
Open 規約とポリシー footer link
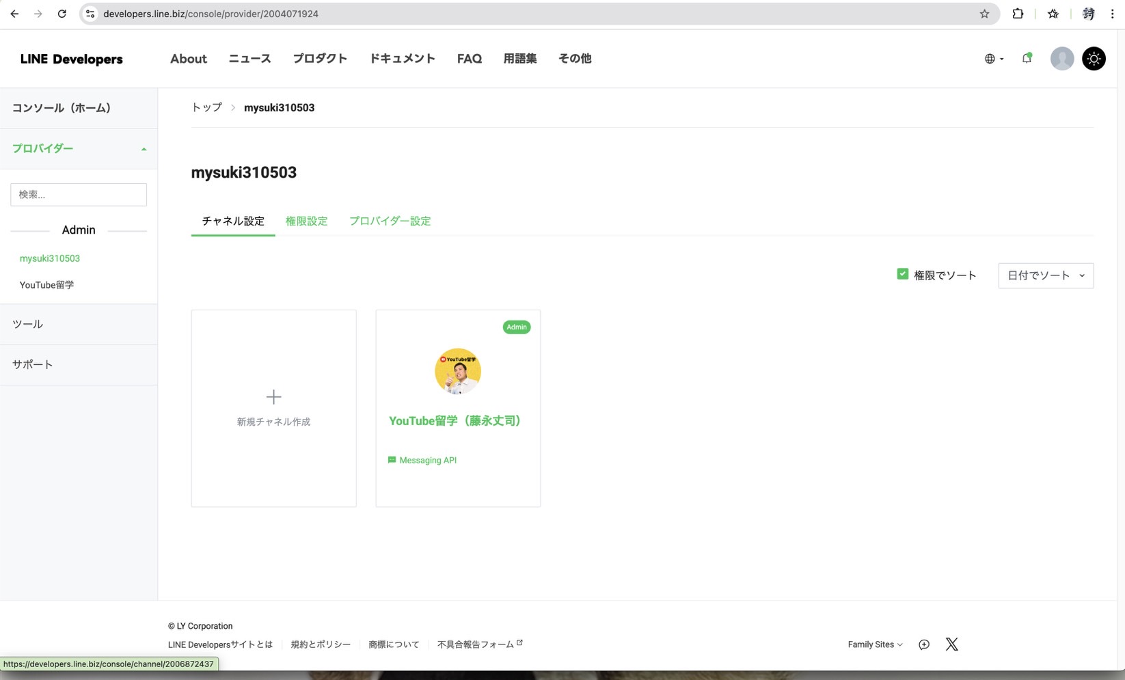pos(321,644)
